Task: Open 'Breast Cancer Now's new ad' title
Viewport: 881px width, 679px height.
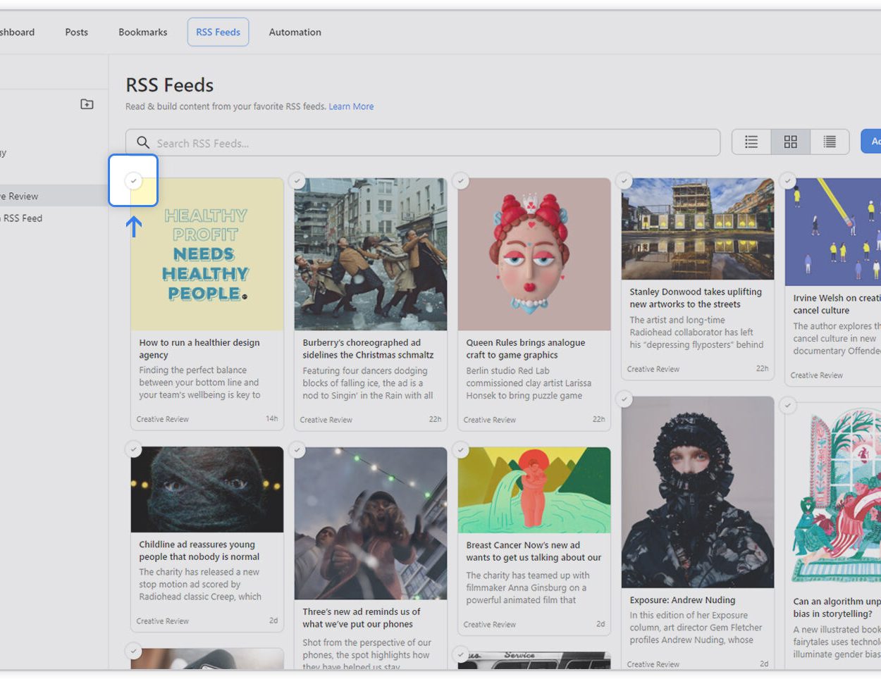Action: point(534,551)
